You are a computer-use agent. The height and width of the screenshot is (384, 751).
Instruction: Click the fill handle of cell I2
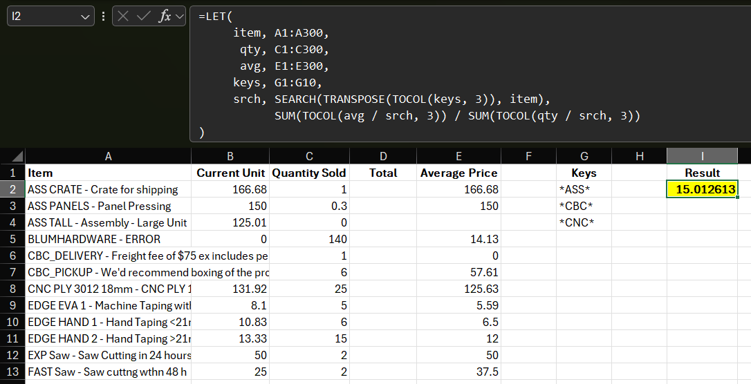[x=737, y=197]
